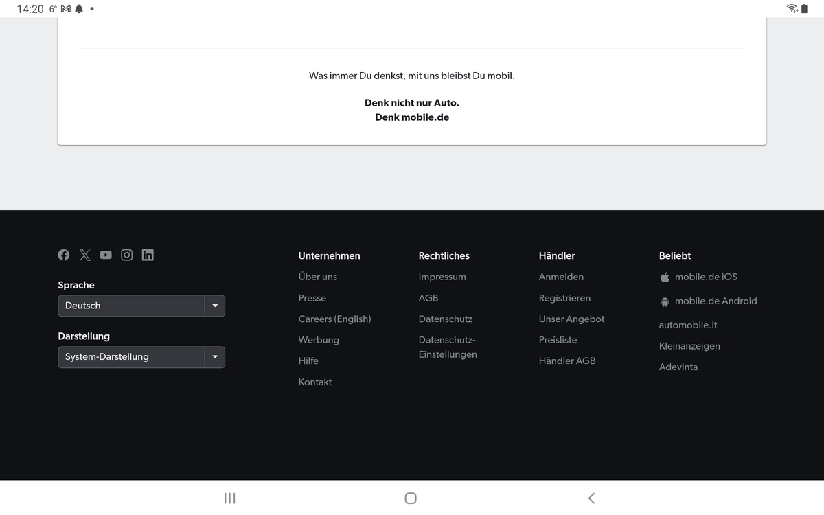The image size is (824, 515).
Task: Open the Sprache dropdown showing Deutsch
Action: click(x=141, y=306)
